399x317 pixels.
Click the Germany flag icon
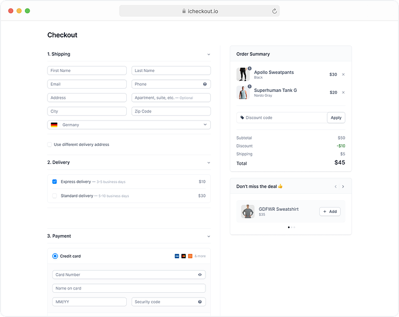tap(54, 125)
